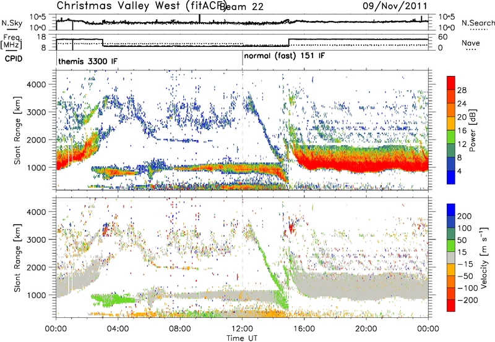Click the '18' frequency axis tick
The image size is (495, 342).
[x=41, y=37]
